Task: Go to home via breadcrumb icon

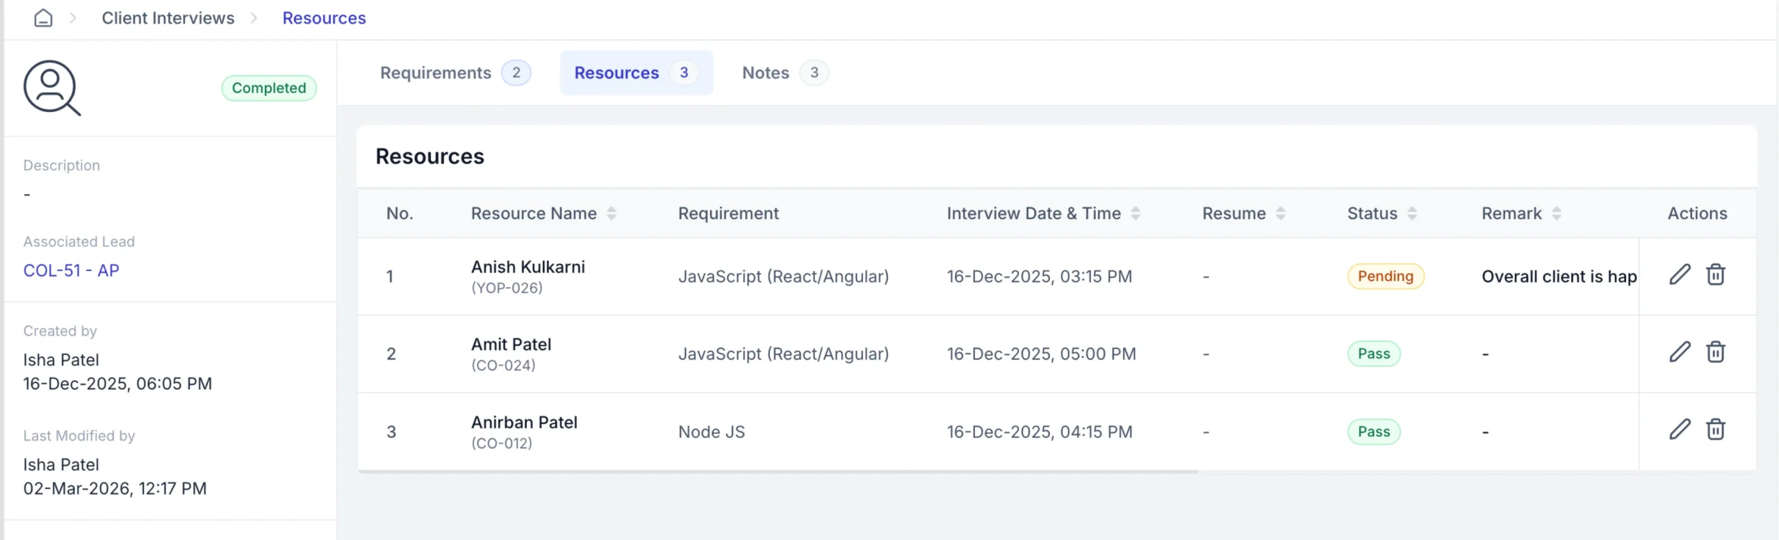Action: pyautogui.click(x=43, y=18)
